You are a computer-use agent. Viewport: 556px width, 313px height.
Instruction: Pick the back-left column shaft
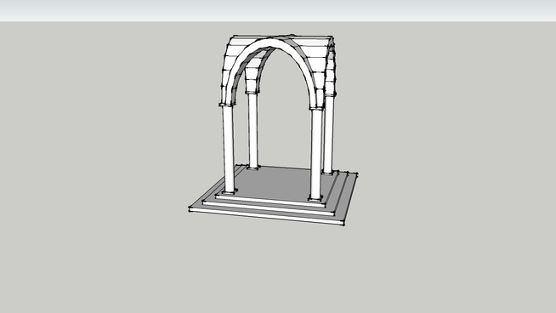pos(252,131)
